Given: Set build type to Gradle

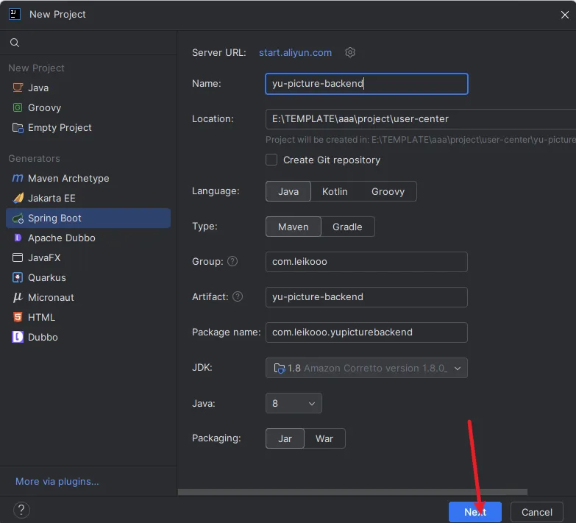Looking at the screenshot, I should (347, 227).
